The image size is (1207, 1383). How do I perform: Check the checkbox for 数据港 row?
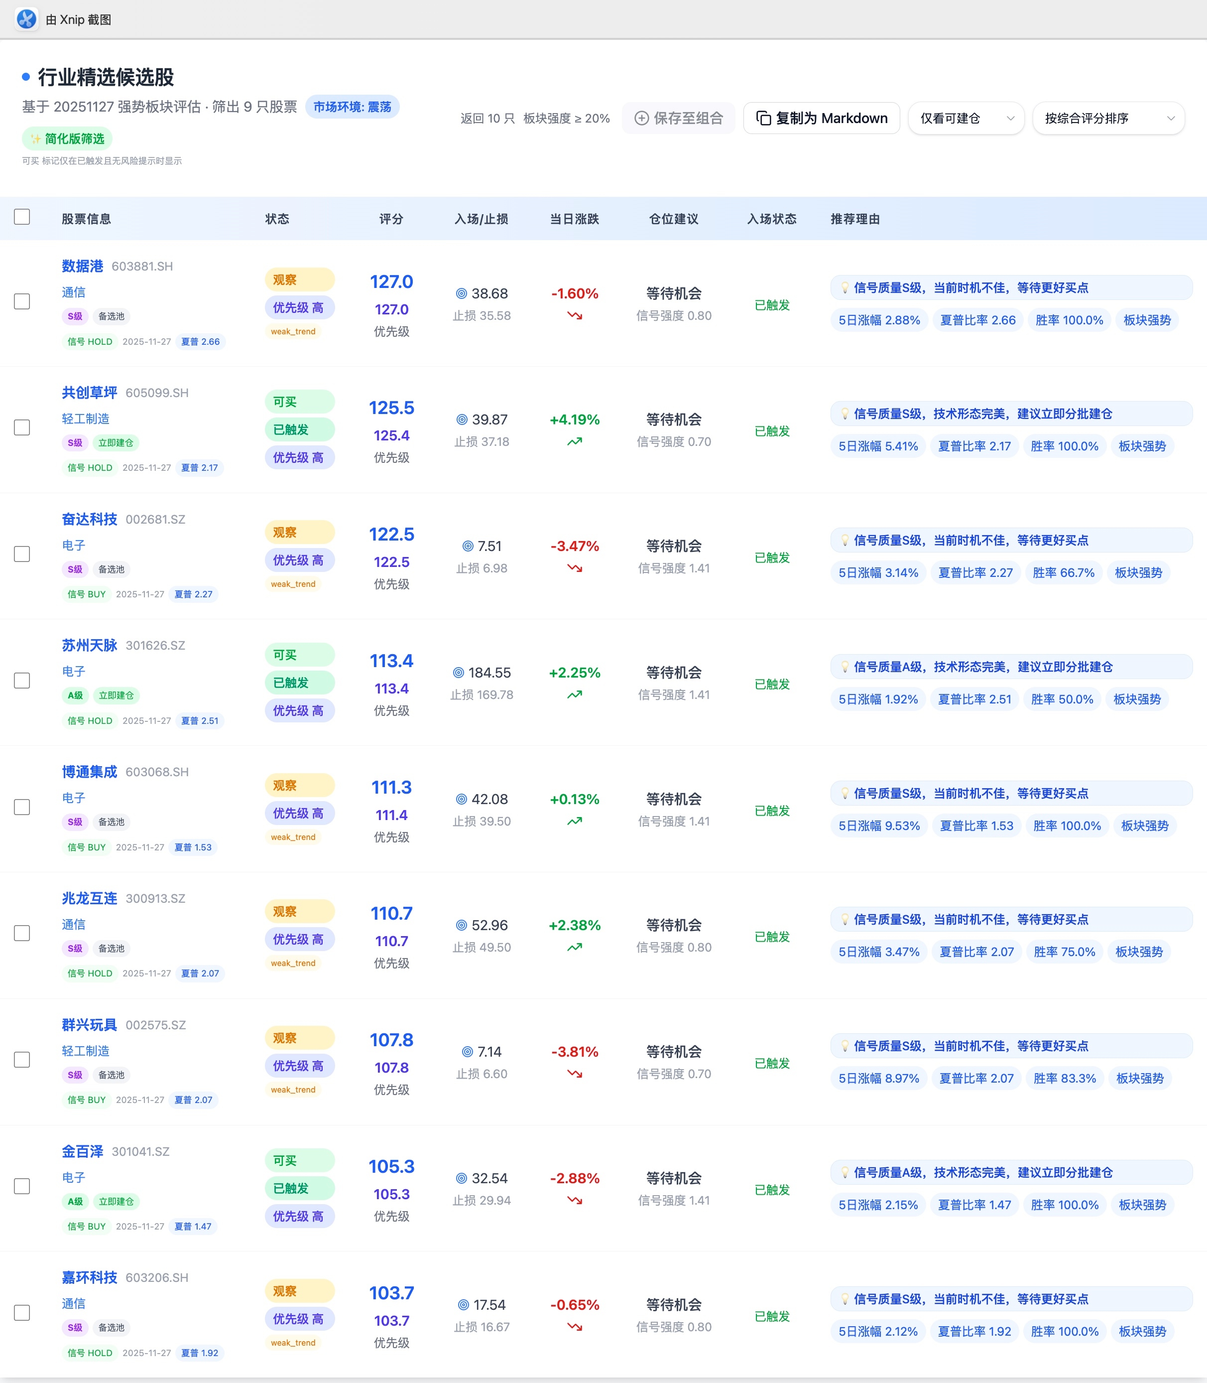click(22, 301)
